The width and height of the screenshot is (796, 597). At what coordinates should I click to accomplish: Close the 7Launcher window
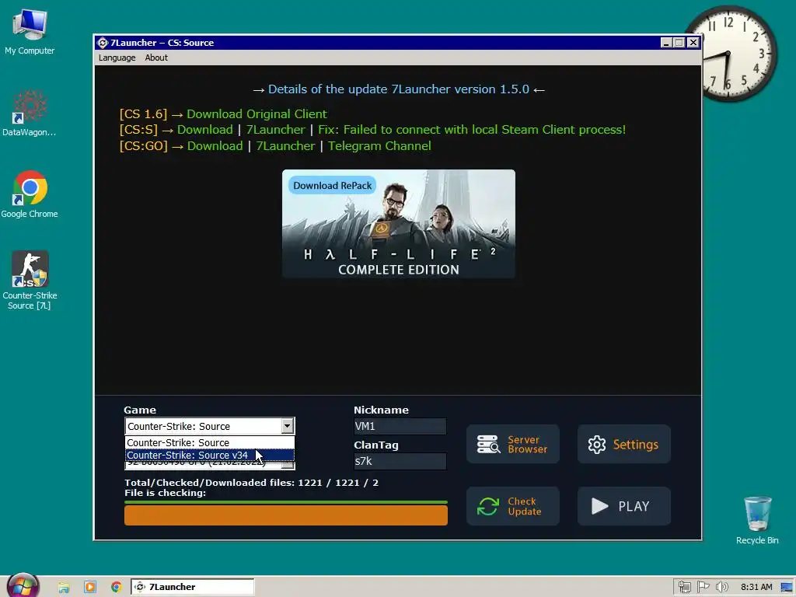(x=693, y=43)
